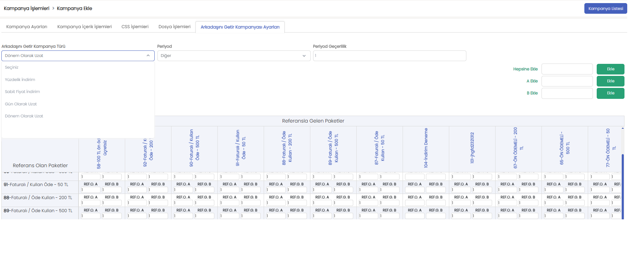
Task: Pick Sabit Fiyat İndirim from the list
Action: point(22,92)
